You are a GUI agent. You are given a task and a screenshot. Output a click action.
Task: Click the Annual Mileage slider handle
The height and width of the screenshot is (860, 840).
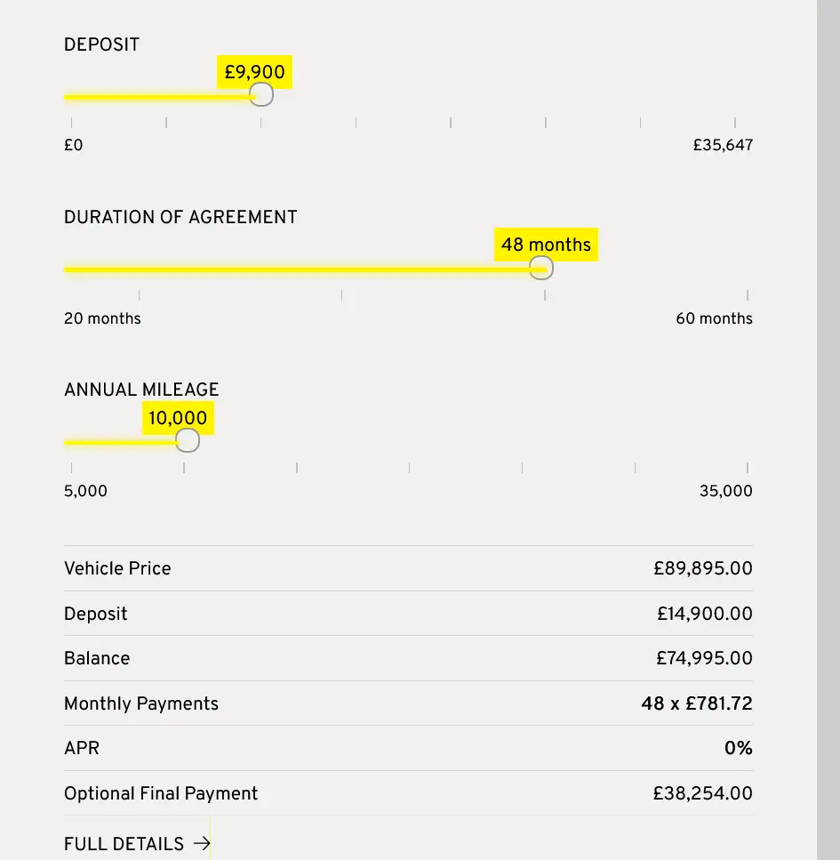click(187, 440)
